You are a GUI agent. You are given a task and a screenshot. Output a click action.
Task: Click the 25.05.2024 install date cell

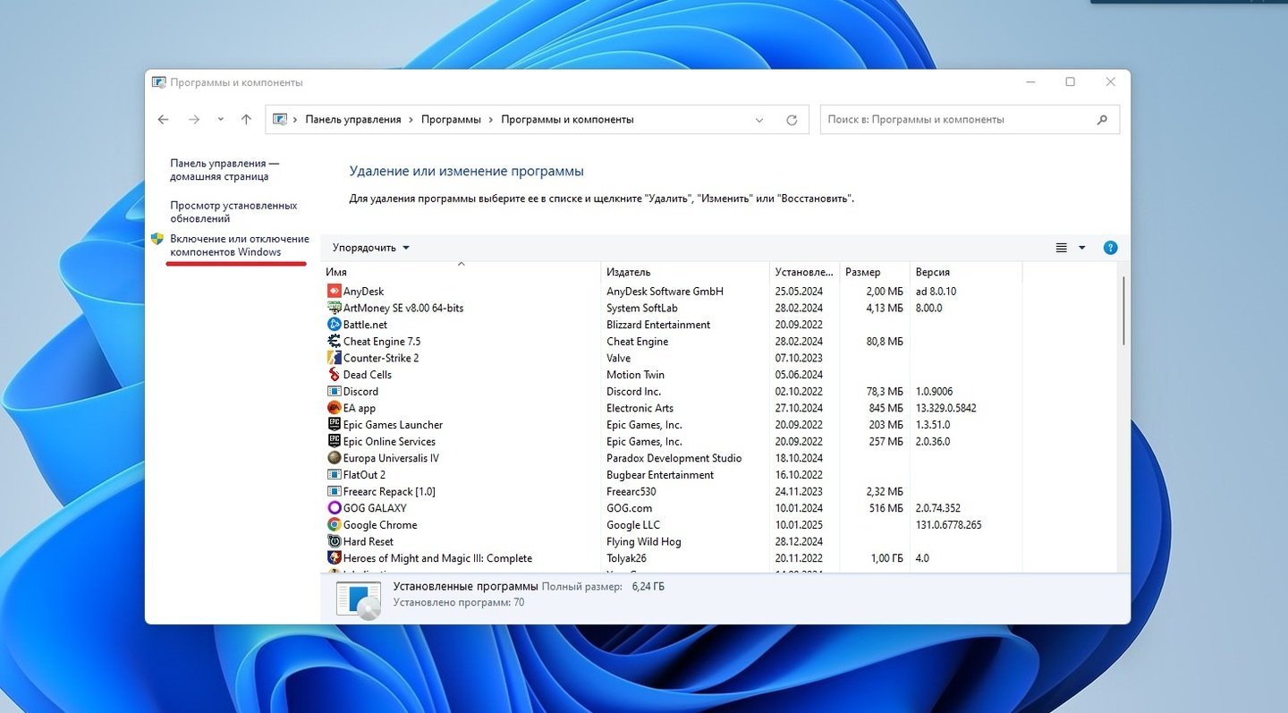click(x=800, y=291)
